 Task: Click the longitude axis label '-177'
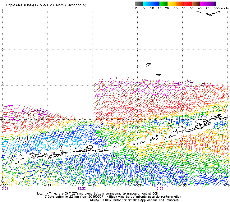[x=48, y=185]
